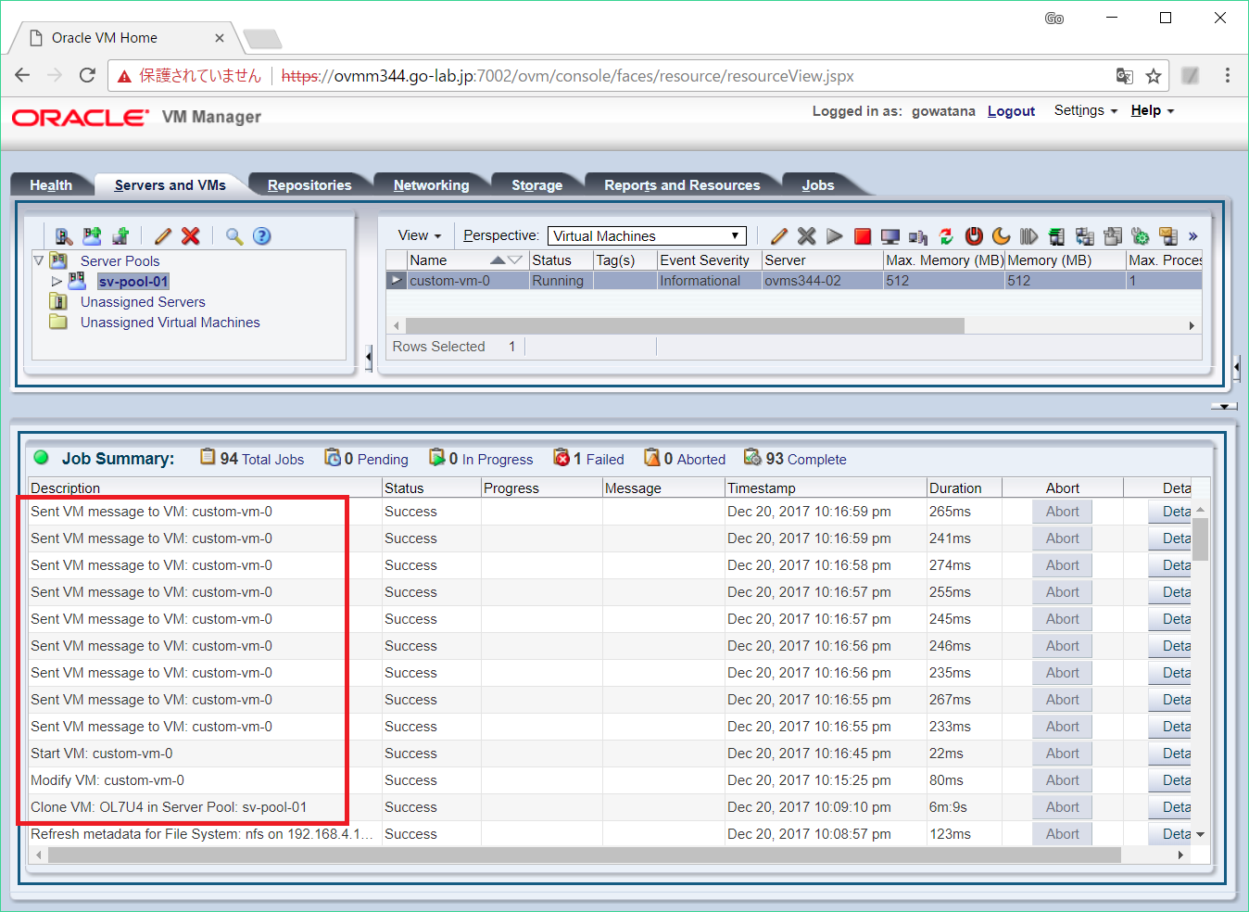The image size is (1249, 912).
Task: Show more toolbar icons with the double chevron
Action: point(1193,236)
